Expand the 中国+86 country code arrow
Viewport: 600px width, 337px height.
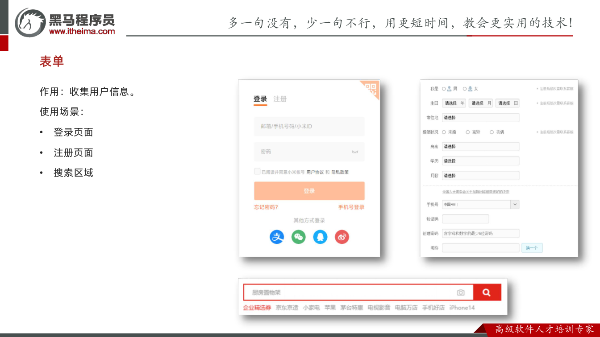click(515, 205)
